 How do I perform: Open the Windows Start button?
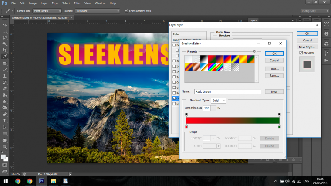(6, 181)
